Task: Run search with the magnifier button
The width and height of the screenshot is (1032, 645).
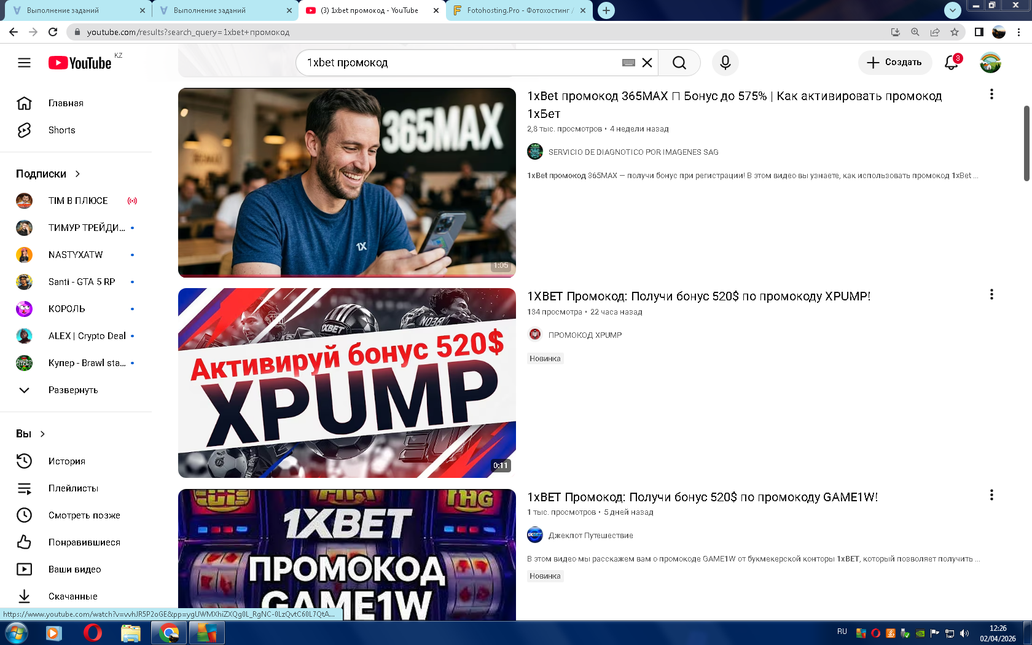Action: coord(679,63)
